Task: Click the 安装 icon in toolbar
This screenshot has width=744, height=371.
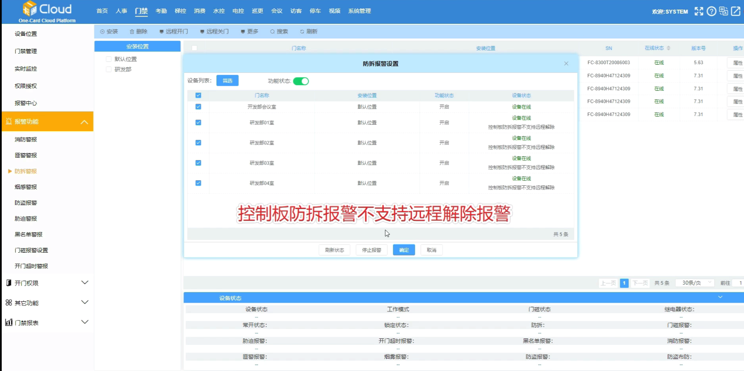Action: tap(102, 32)
